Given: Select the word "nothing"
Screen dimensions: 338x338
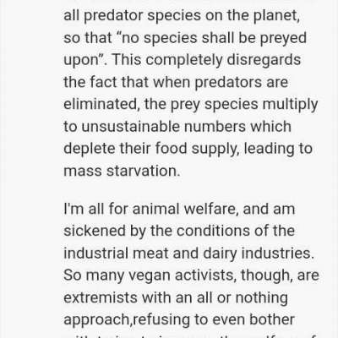Looking at the screenshot, I should click(x=261, y=298).
